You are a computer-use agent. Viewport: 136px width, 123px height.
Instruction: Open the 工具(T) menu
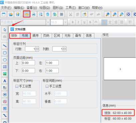(x=71, y=8)
